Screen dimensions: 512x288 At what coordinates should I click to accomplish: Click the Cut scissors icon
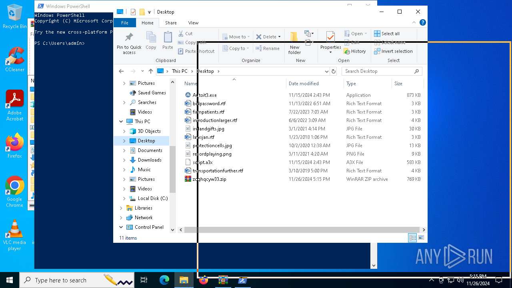pos(181,34)
